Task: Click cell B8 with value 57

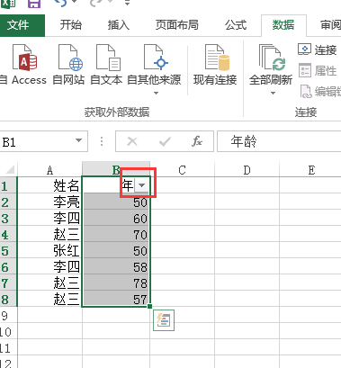Action: pos(116,299)
